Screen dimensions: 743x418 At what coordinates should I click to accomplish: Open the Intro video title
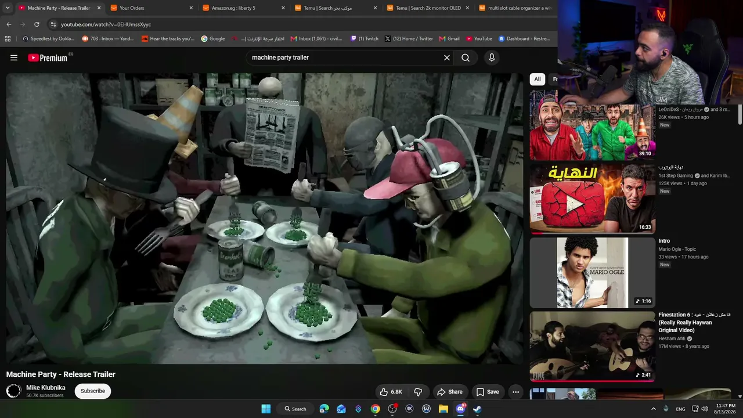664,241
